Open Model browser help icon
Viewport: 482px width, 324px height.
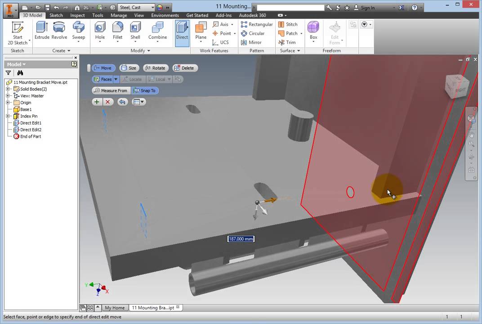(74, 64)
